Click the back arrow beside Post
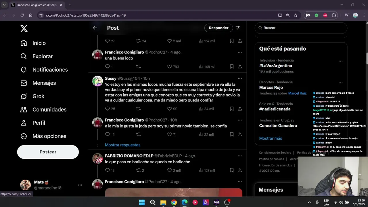The width and height of the screenshot is (368, 207). (95, 28)
